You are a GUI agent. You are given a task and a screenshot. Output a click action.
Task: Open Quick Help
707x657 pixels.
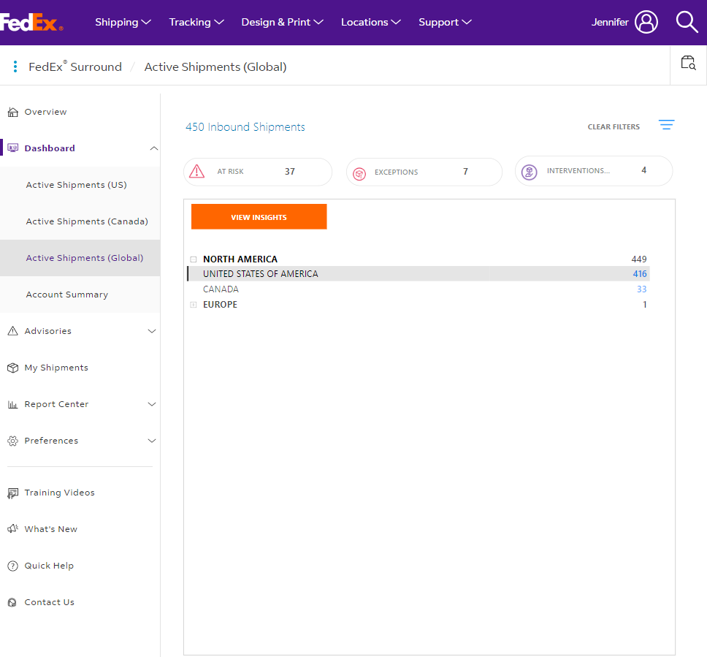click(x=49, y=566)
